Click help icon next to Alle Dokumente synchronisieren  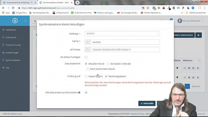pyautogui.click(x=79, y=92)
